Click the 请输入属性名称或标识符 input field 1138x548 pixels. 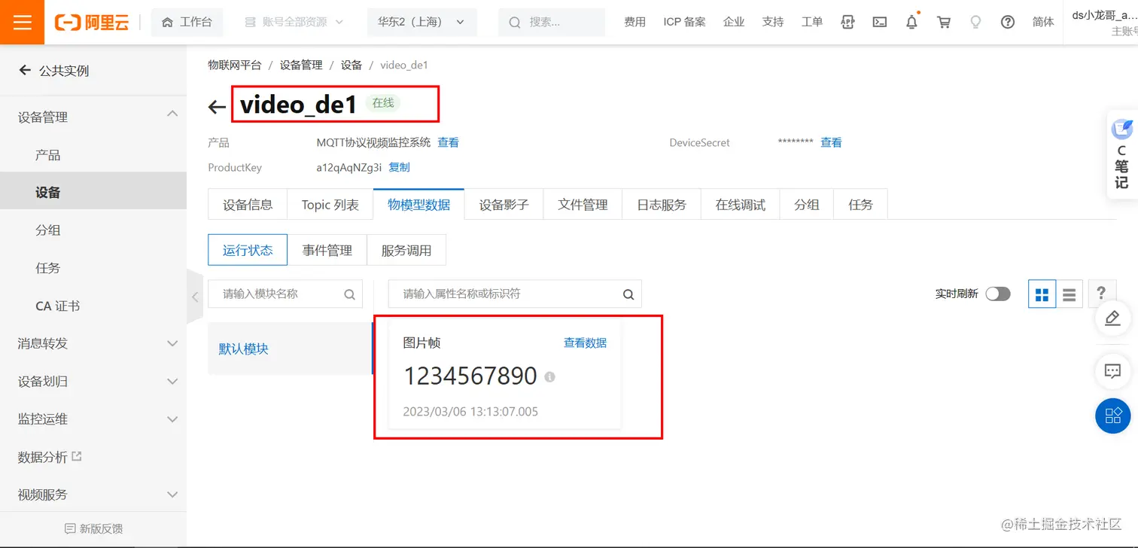[515, 294]
